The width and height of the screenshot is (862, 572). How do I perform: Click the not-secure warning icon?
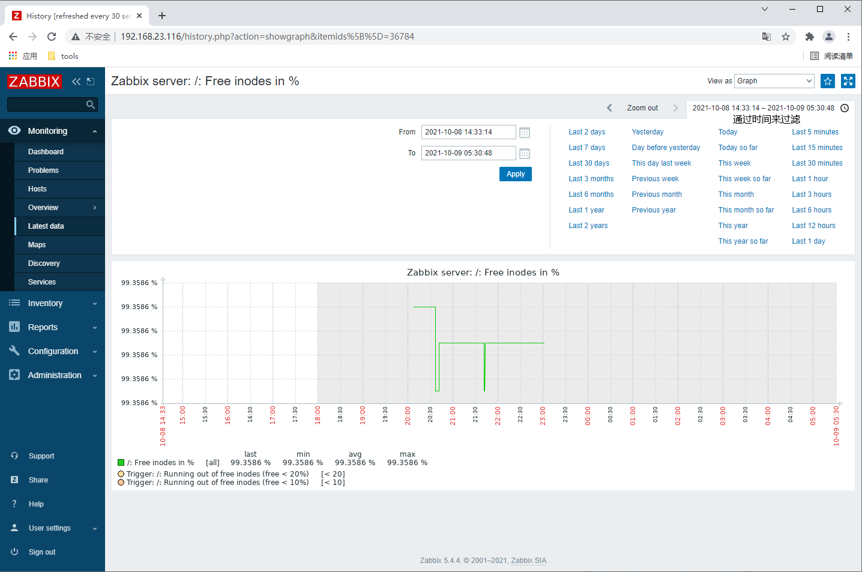[75, 37]
